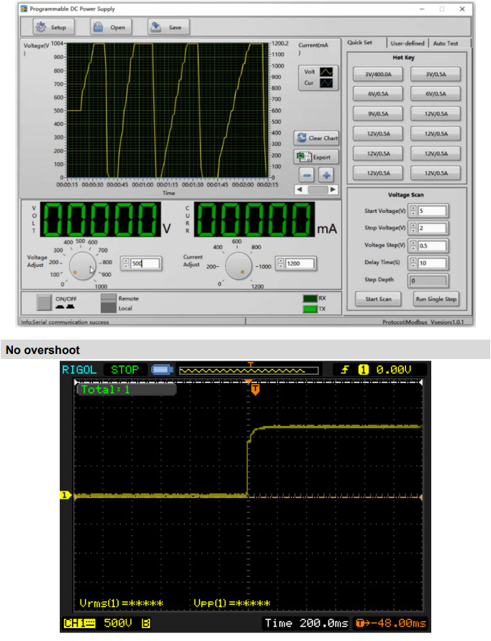Click the Start Voltage input field
Screen dimensions: 491x641
(x=432, y=211)
